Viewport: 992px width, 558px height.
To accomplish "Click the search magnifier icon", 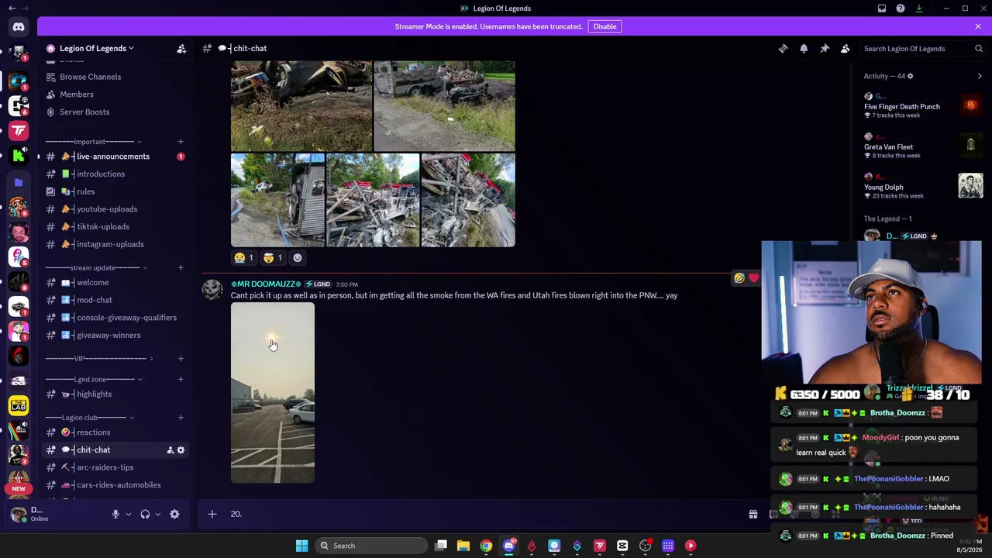I will coord(979,49).
